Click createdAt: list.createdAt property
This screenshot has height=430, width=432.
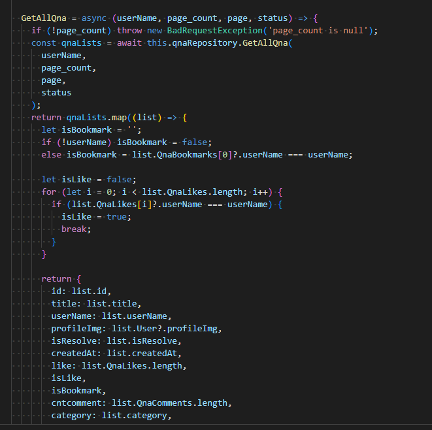(x=116, y=353)
